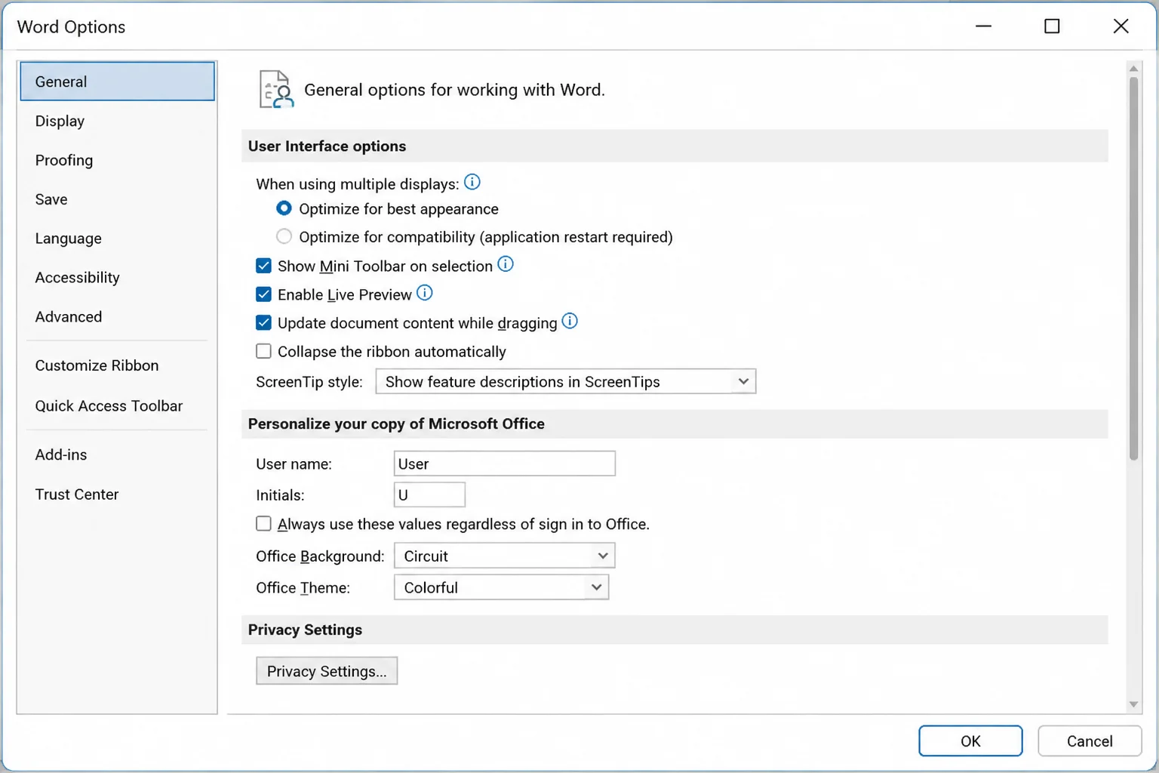Screen dimensions: 1159x773
Task: Disable Update document content while dragging
Action: [x=263, y=323]
